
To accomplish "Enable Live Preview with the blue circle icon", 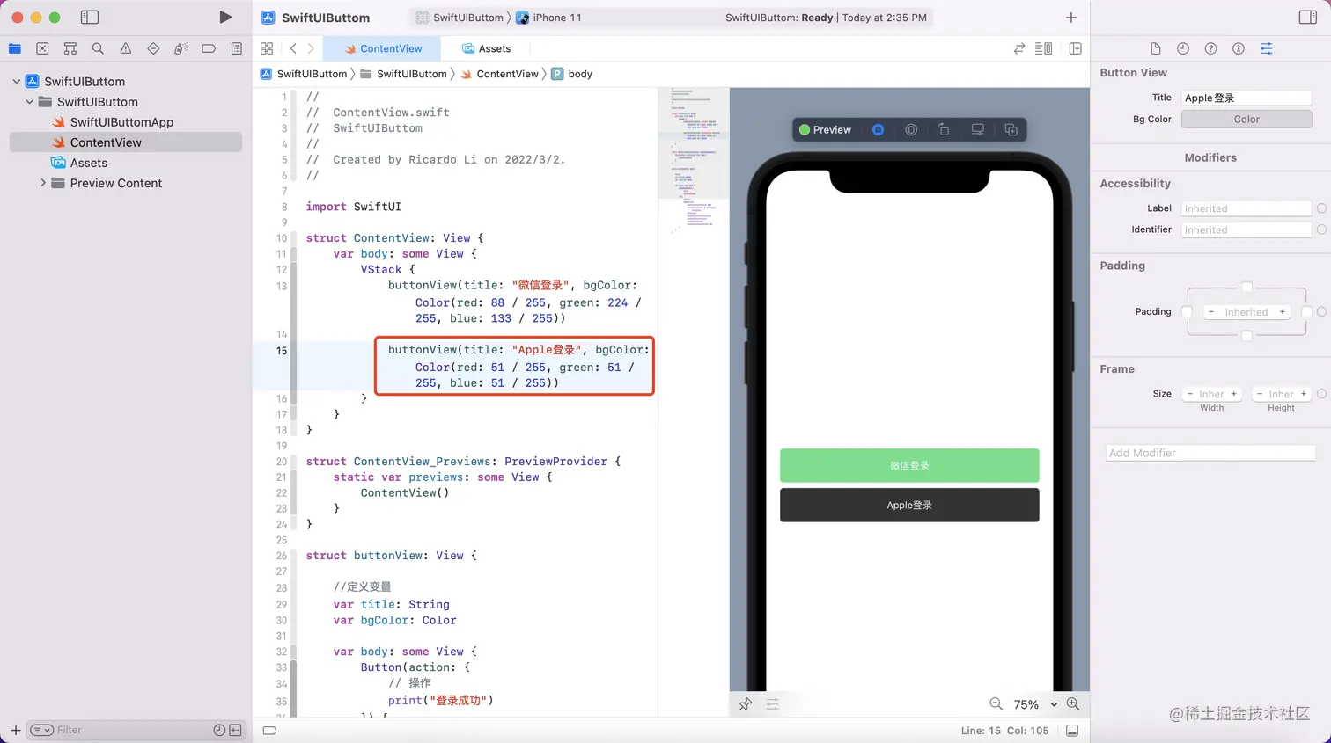I will click(878, 129).
